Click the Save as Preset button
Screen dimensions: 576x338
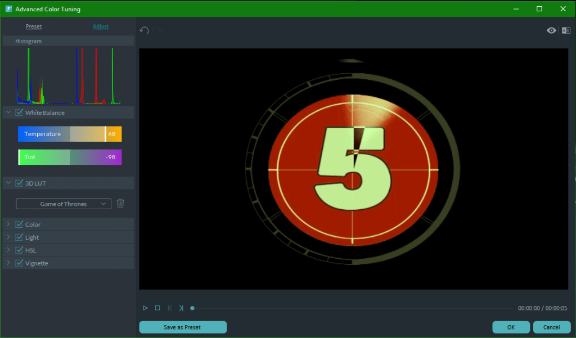coord(183,327)
